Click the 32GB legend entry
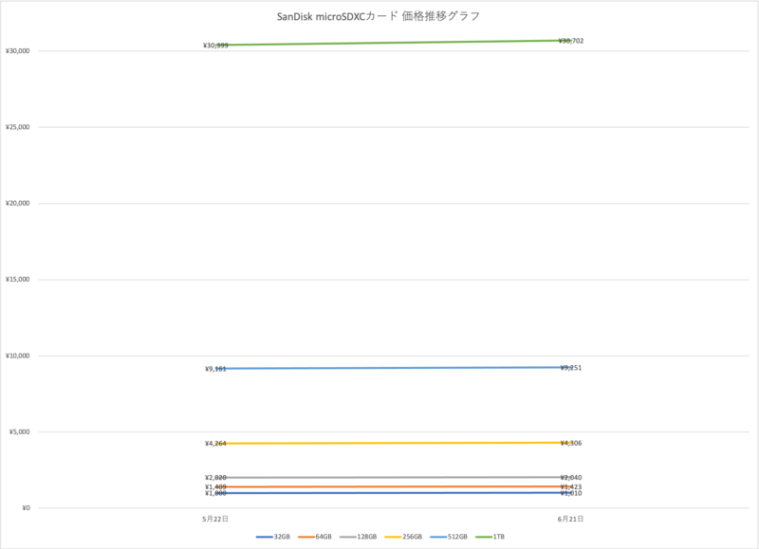759x549 pixels. [273, 537]
